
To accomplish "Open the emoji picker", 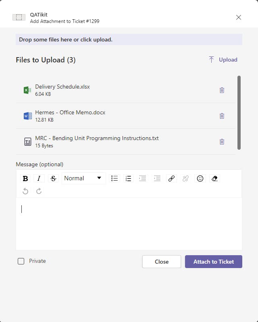I will click(200, 178).
